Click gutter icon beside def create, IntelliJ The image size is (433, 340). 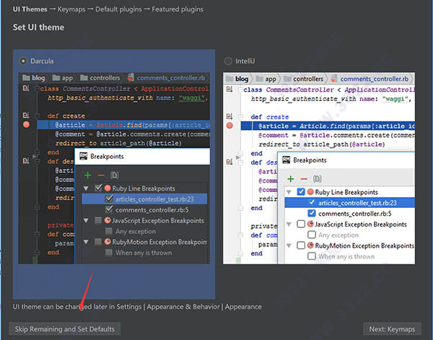229,116
